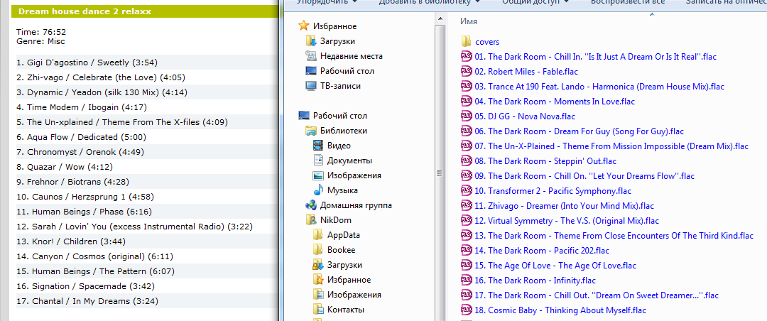Click the Домашняя группа icon
Image resolution: width=767 pixels, height=321 pixels.
click(x=310, y=205)
